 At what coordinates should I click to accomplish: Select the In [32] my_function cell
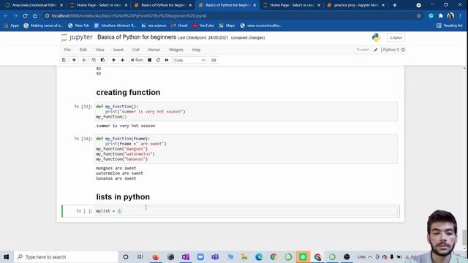pyautogui.click(x=246, y=112)
